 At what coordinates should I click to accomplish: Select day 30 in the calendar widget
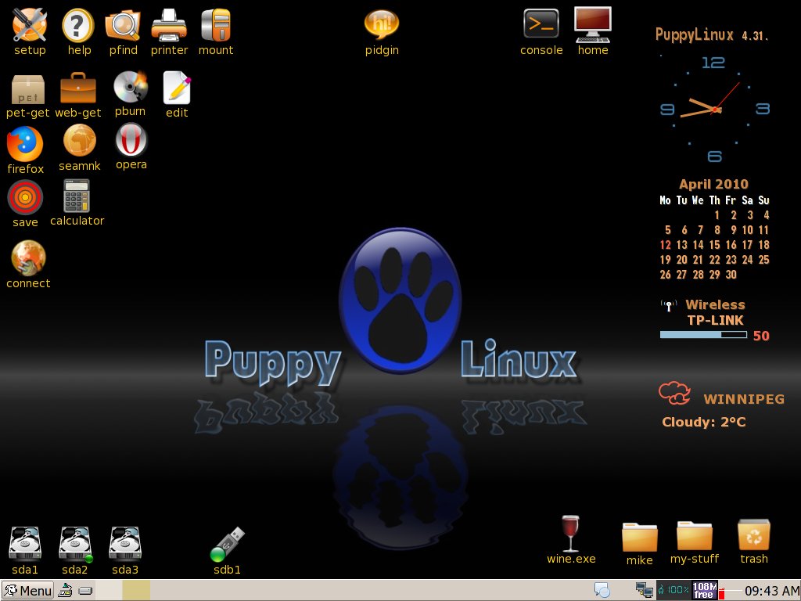click(731, 275)
